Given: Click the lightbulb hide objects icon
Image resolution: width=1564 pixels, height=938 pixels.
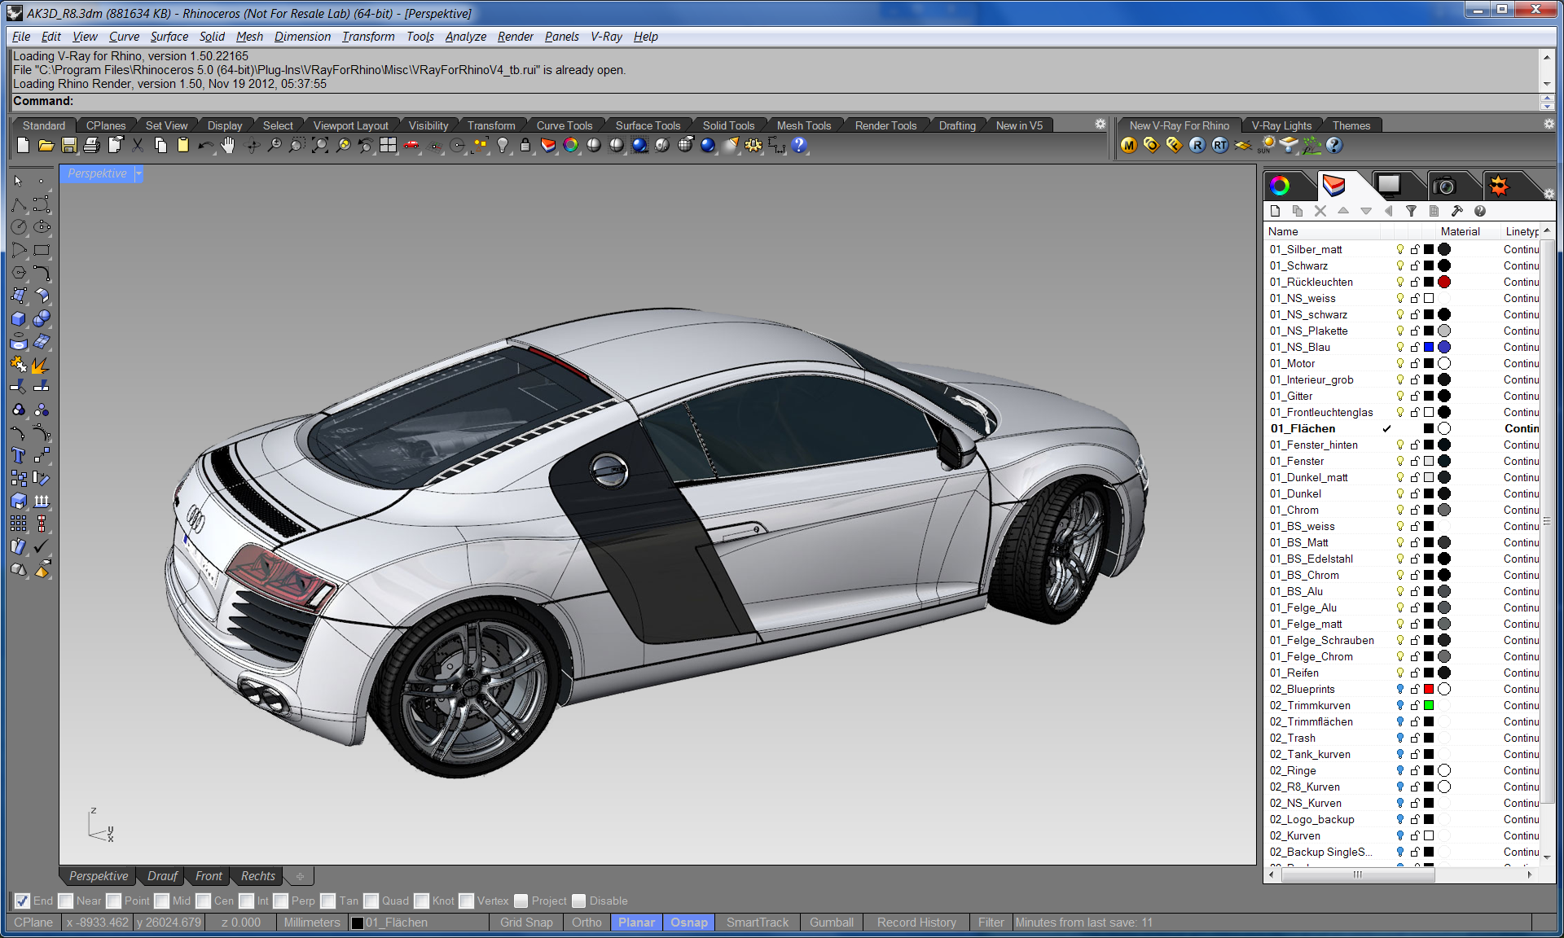Looking at the screenshot, I should click(x=503, y=145).
